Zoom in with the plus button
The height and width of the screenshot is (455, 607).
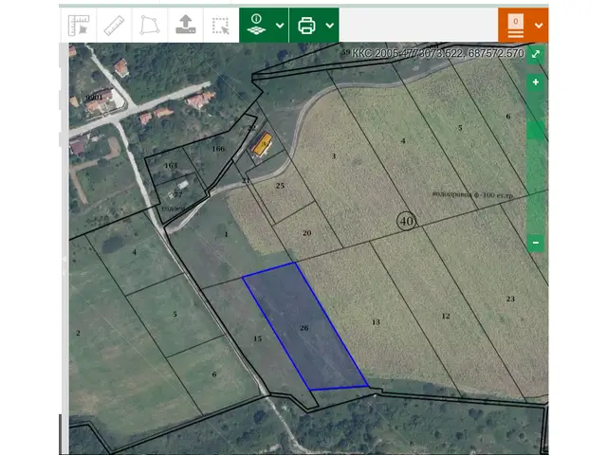(x=536, y=82)
